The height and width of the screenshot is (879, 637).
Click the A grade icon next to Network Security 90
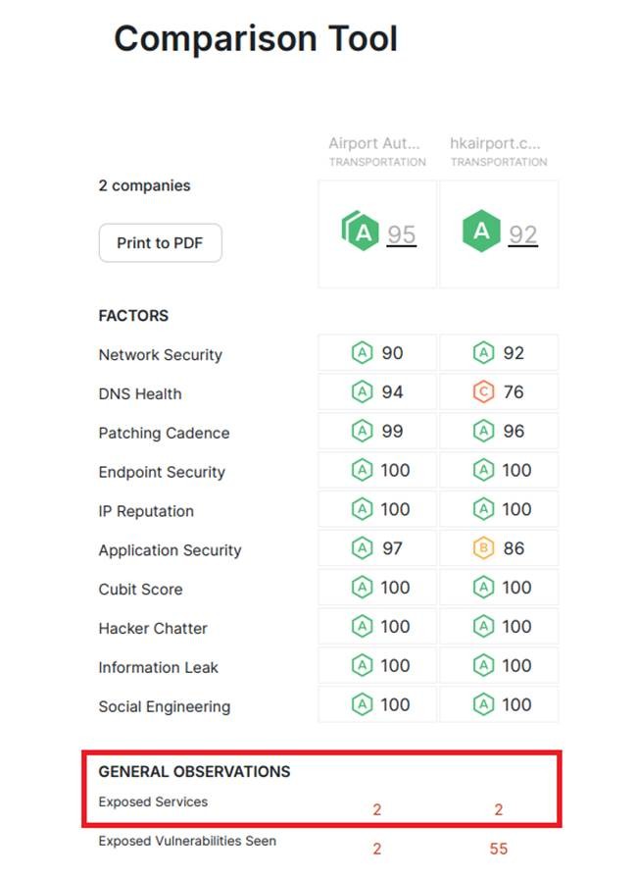[363, 353]
